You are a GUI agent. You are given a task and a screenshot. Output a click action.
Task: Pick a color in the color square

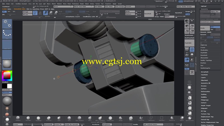[7, 76]
